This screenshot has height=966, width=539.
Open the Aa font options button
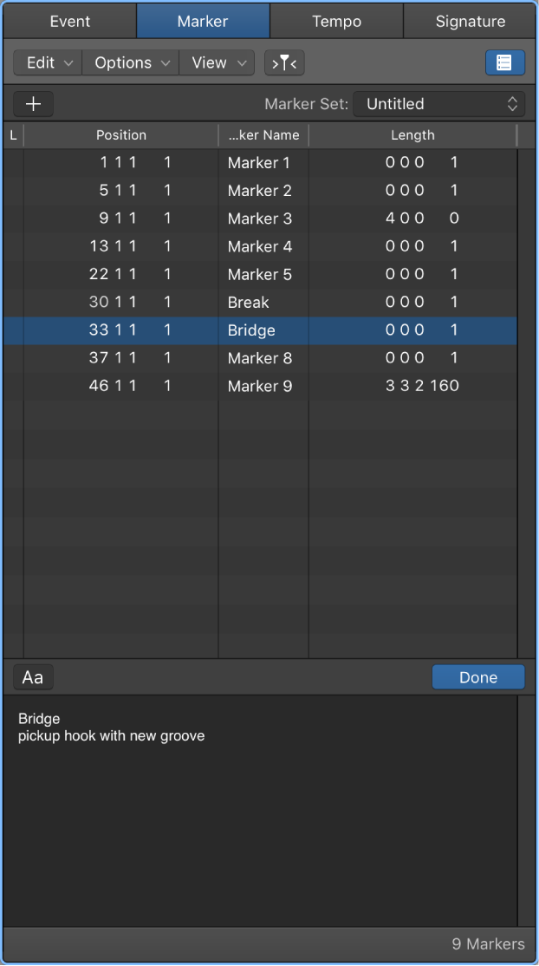click(33, 677)
